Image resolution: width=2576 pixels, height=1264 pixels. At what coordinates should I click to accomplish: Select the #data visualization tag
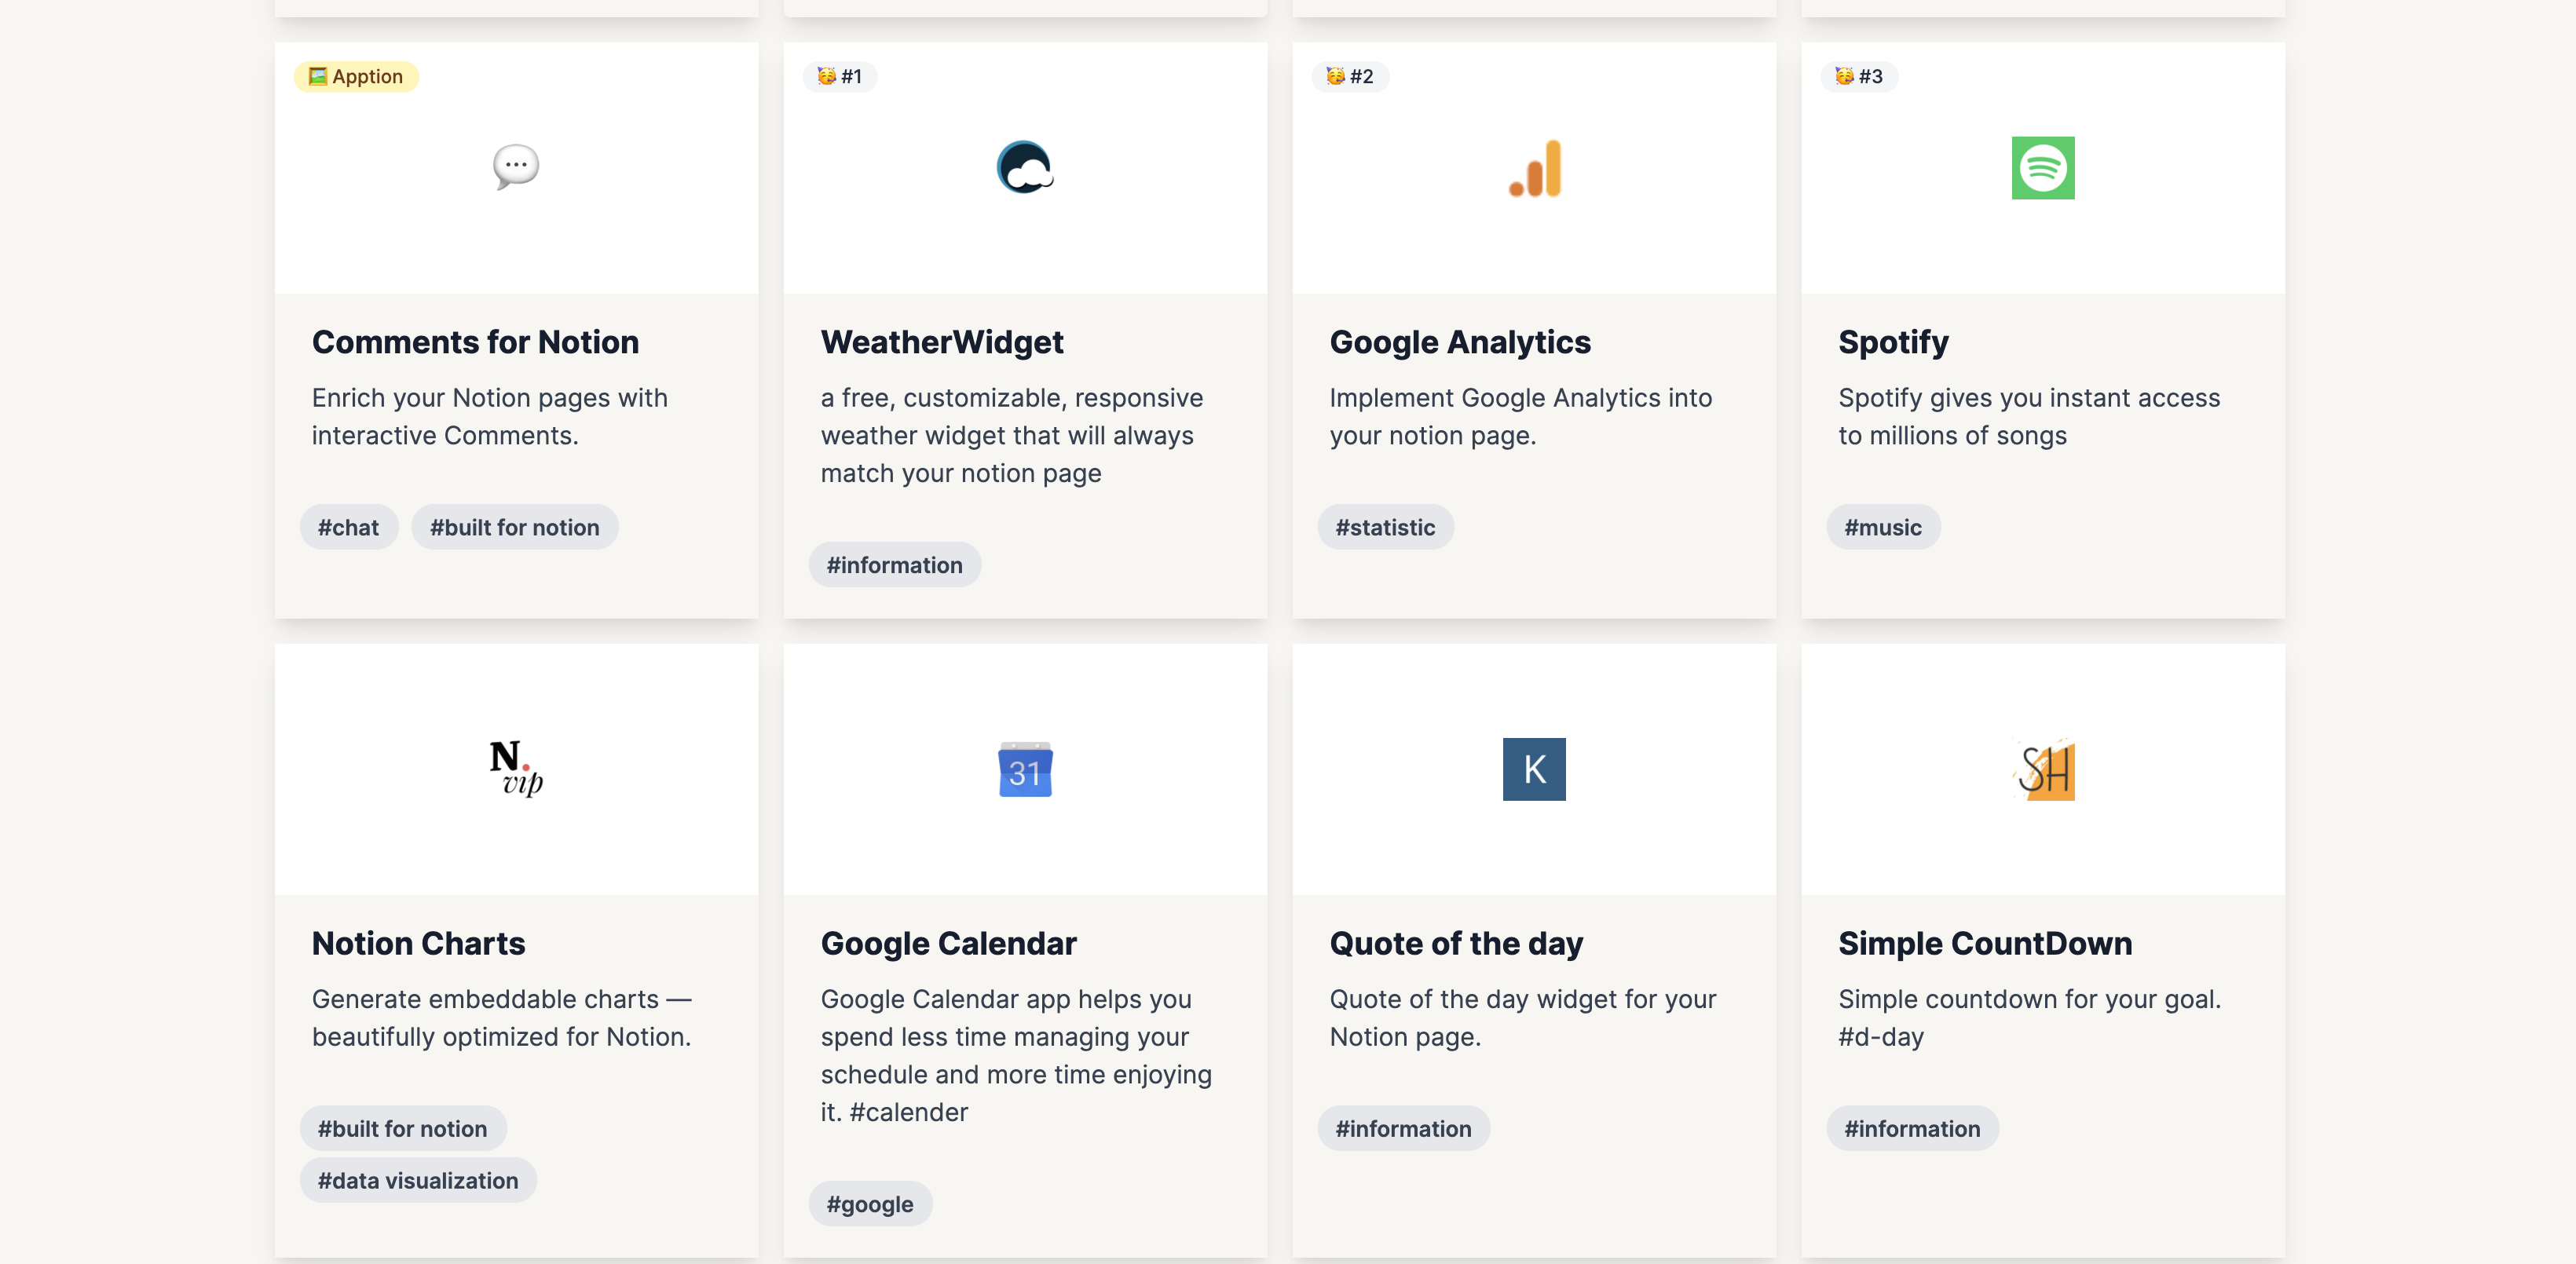(418, 1180)
